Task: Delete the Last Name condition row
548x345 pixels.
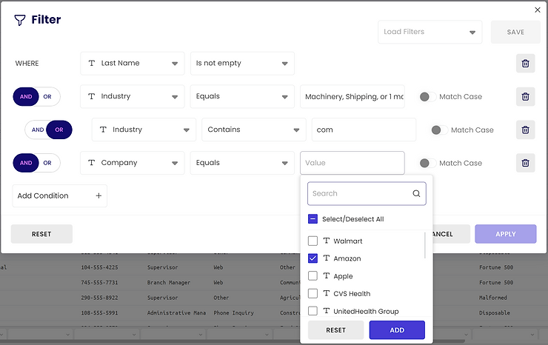Action: (525, 64)
